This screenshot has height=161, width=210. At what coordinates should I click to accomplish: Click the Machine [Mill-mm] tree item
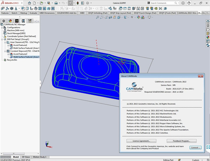point(16,30)
